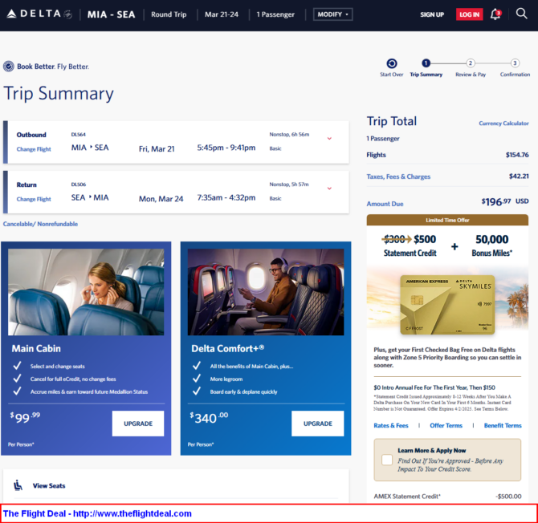Click the seat icon beside View Seats

click(18, 485)
